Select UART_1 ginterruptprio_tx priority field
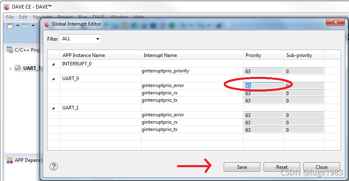Viewport: 349px width, 181px height. pos(263,130)
